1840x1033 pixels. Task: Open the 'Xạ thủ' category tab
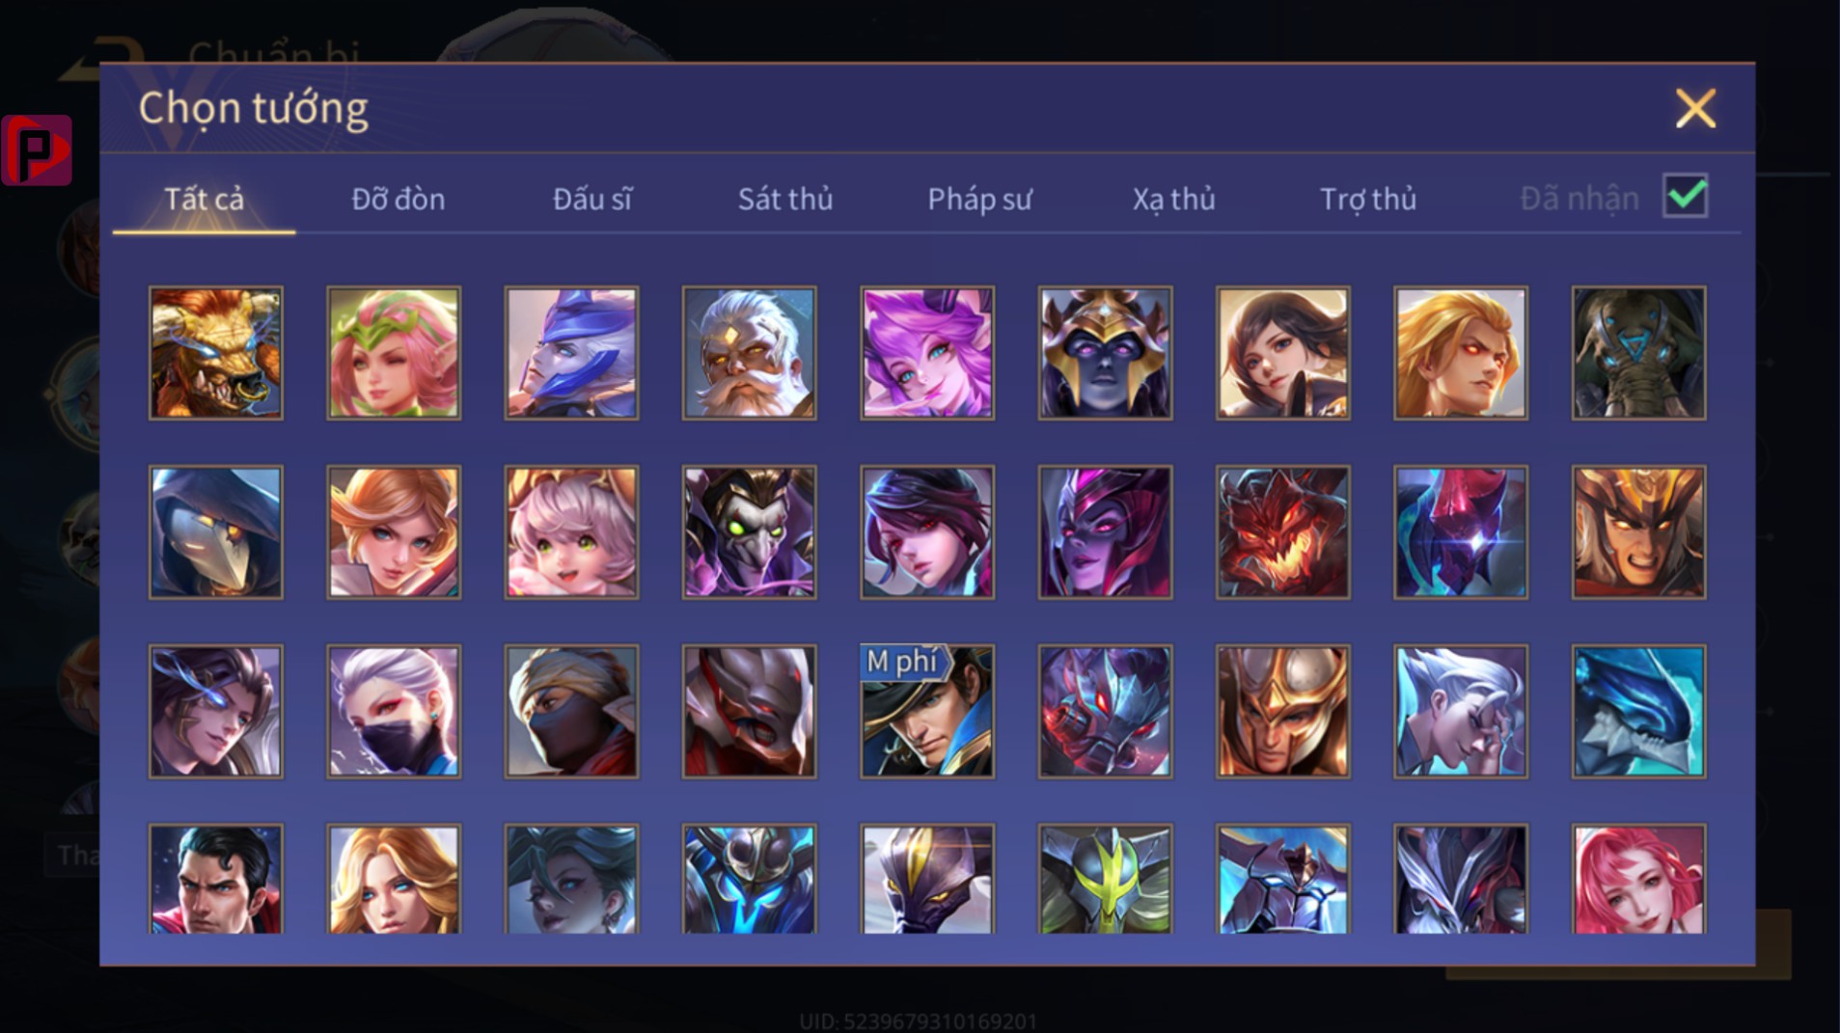coord(1173,199)
